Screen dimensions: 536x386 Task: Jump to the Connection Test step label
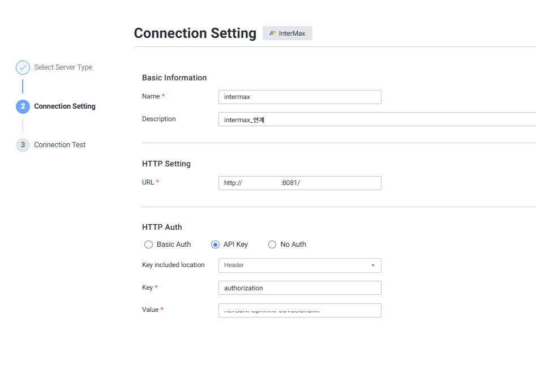(59, 145)
